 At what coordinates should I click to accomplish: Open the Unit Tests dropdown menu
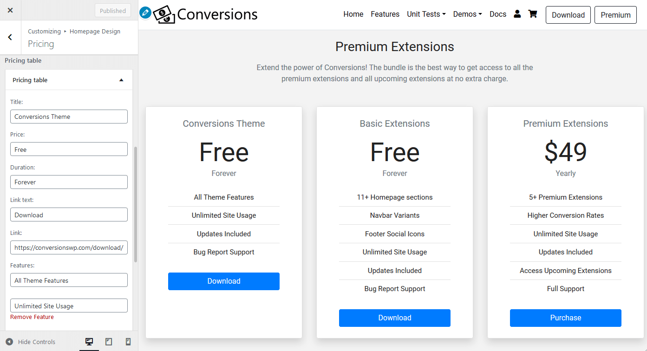426,14
